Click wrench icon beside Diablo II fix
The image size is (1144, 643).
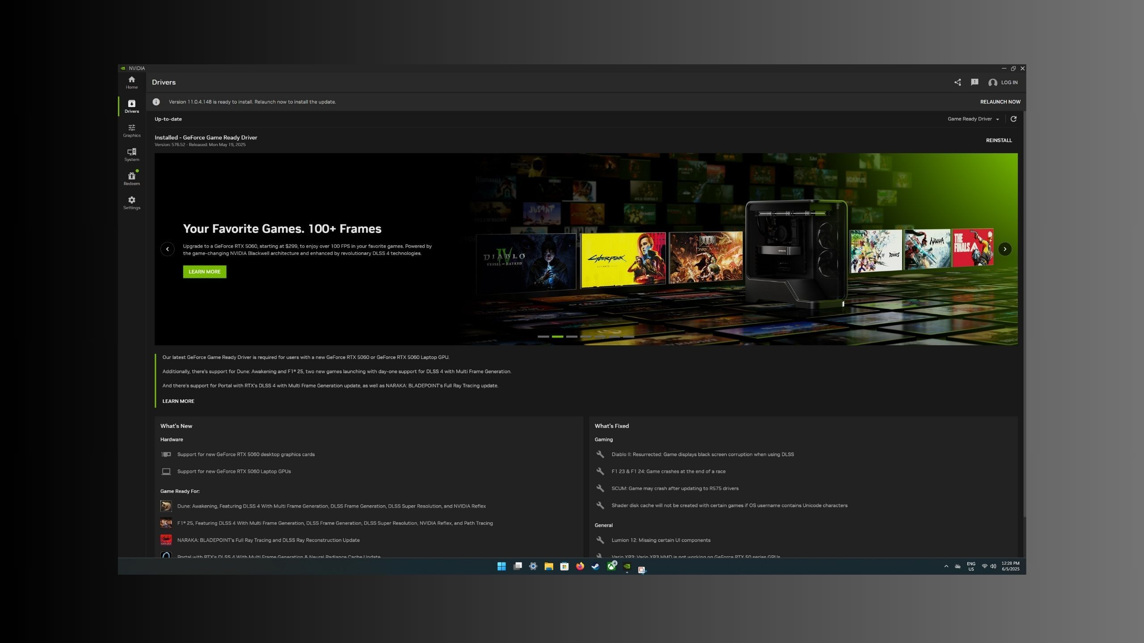click(x=600, y=454)
